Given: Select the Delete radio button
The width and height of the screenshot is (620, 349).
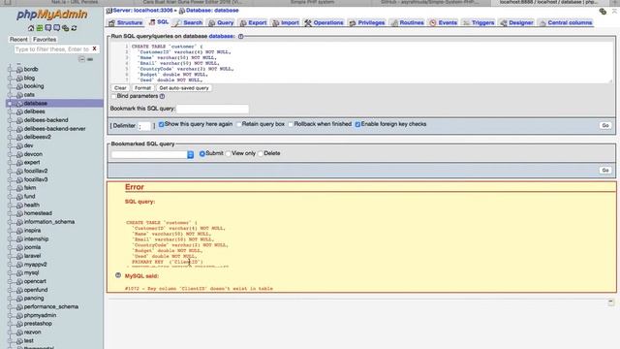Looking at the screenshot, I should 261,153.
